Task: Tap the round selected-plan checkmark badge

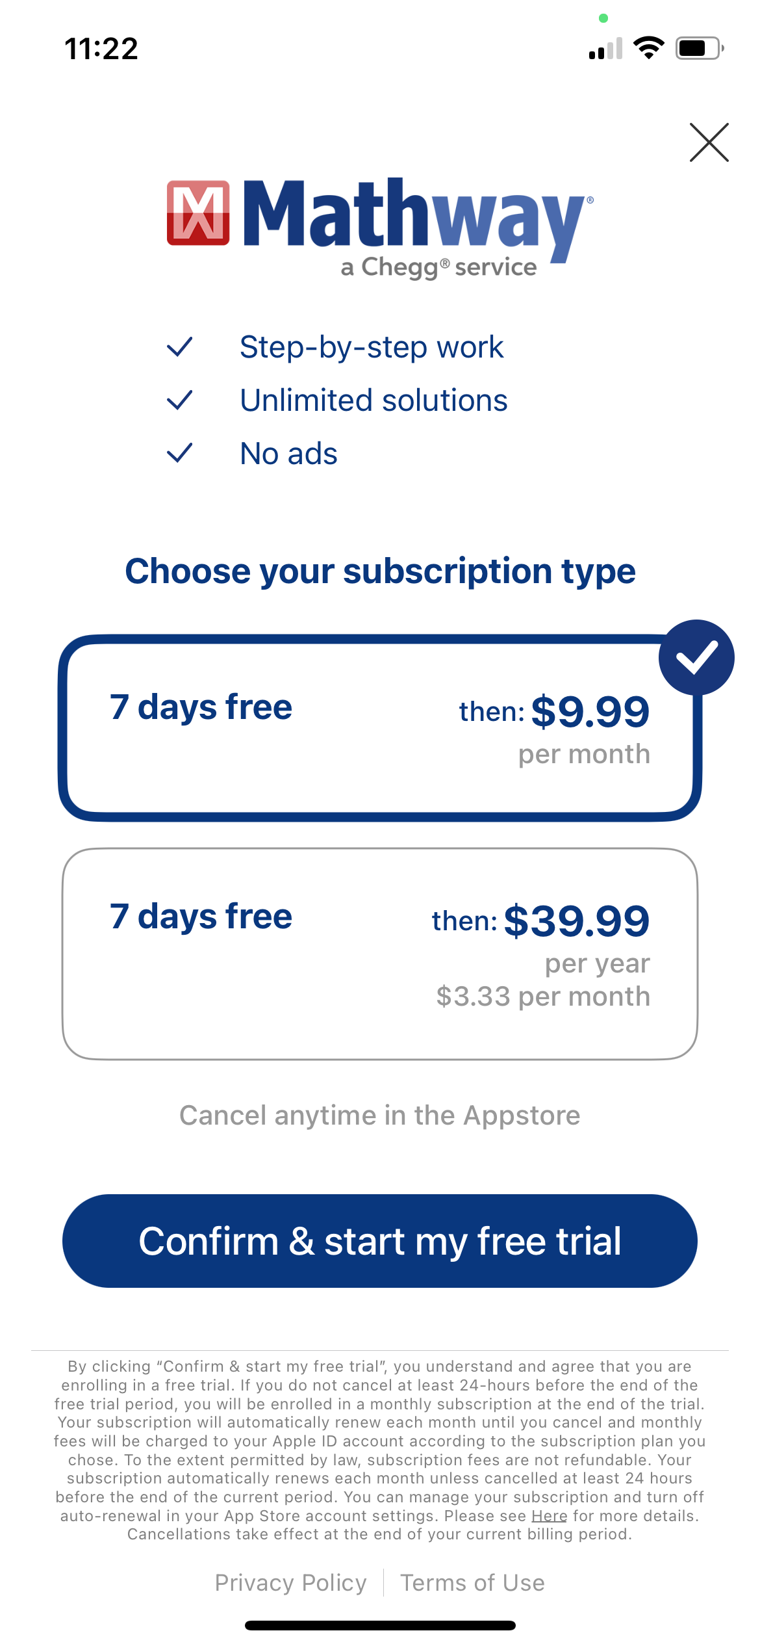Action: tap(696, 657)
